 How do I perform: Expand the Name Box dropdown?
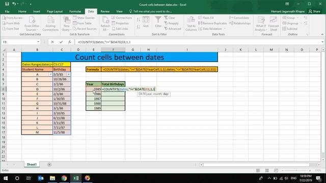pos(38,42)
